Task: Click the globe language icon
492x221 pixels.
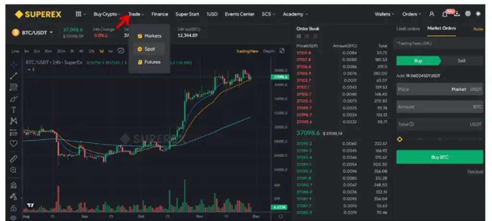Action: click(x=468, y=14)
